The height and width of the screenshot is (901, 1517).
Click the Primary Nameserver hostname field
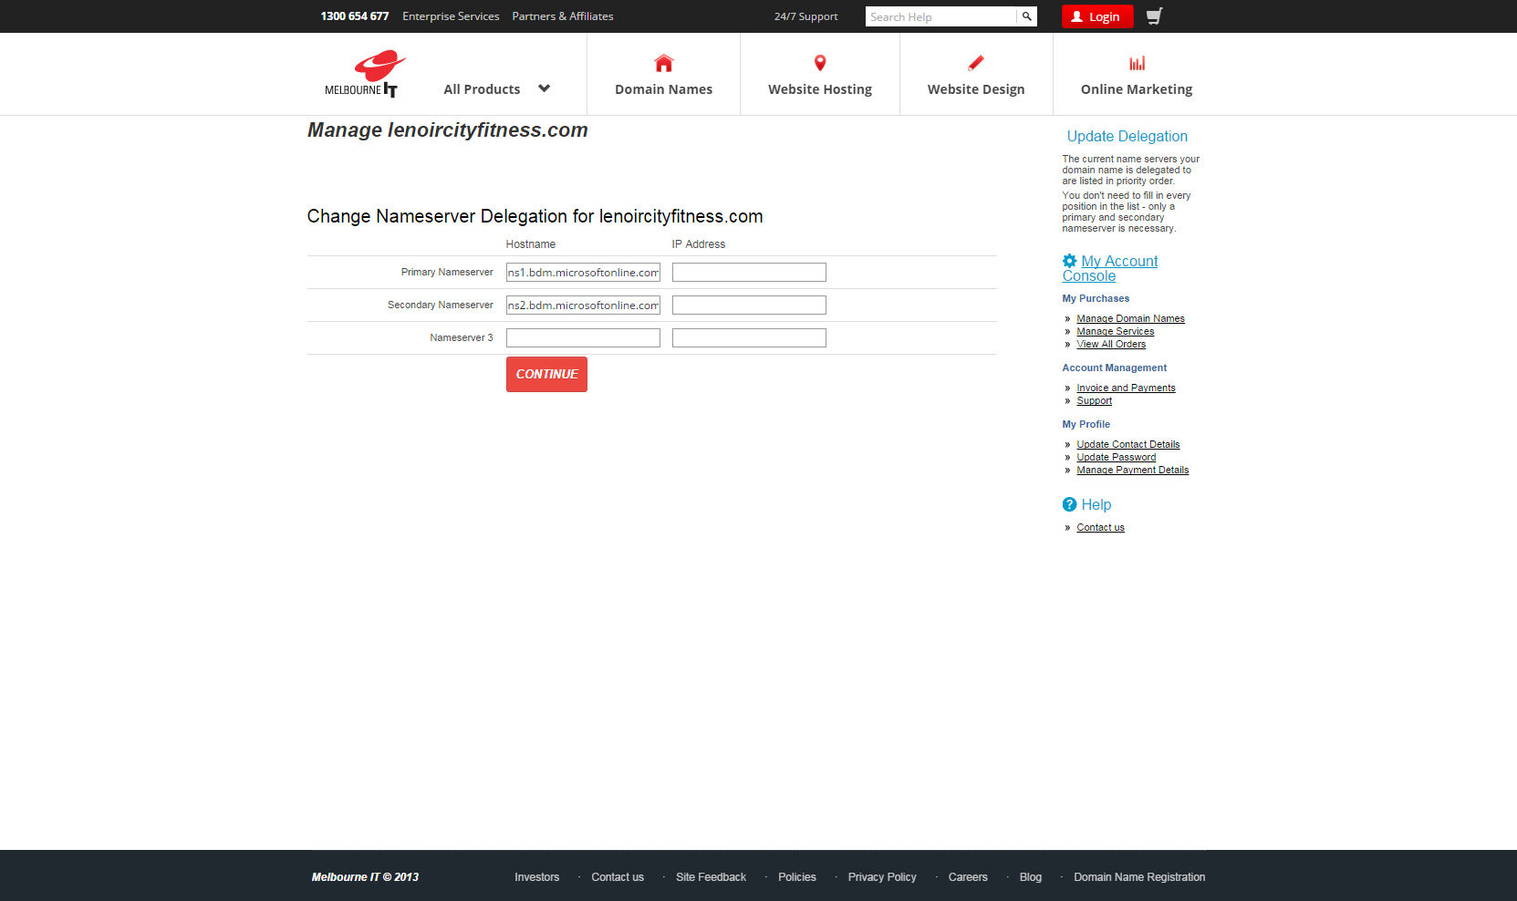(x=583, y=273)
